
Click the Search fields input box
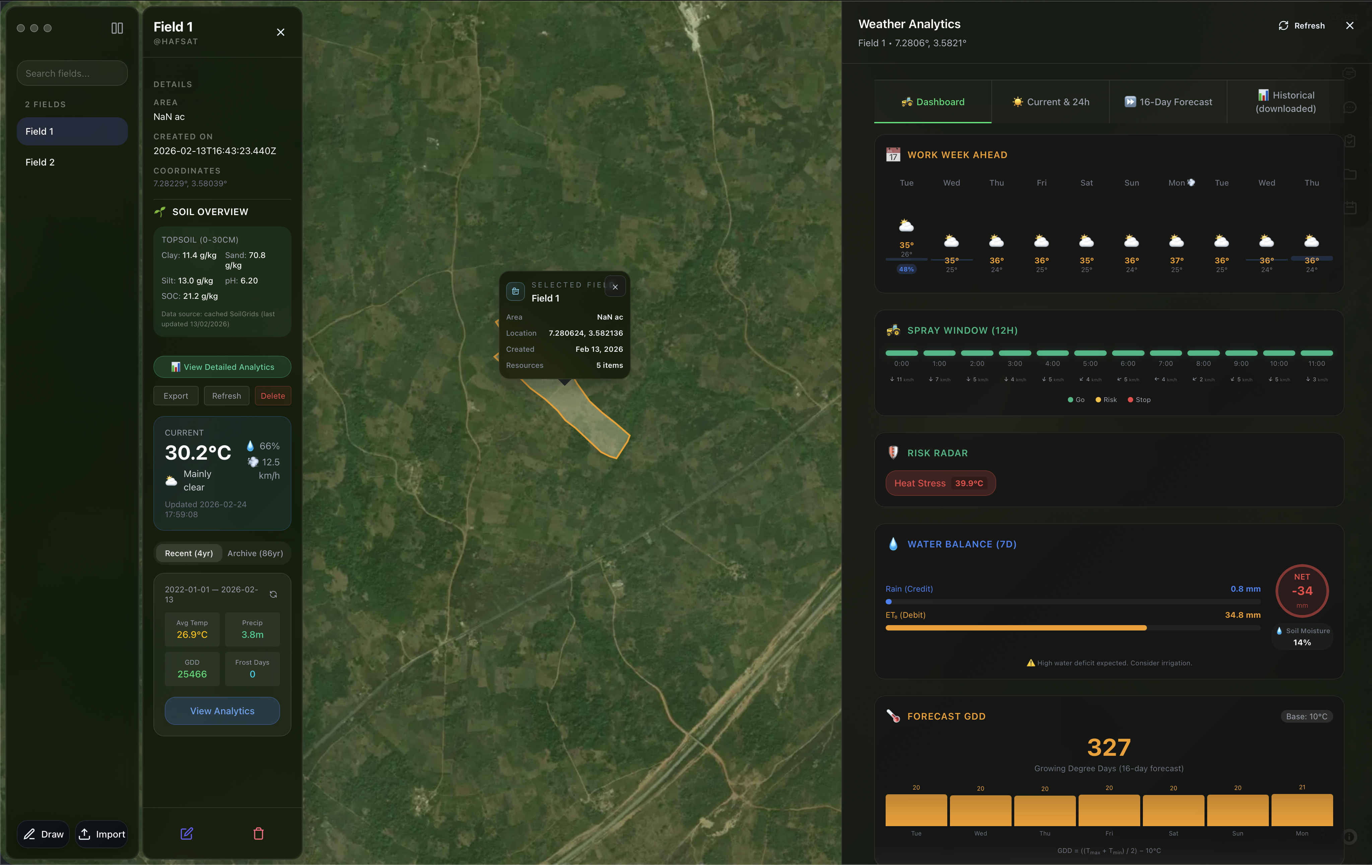(x=72, y=73)
